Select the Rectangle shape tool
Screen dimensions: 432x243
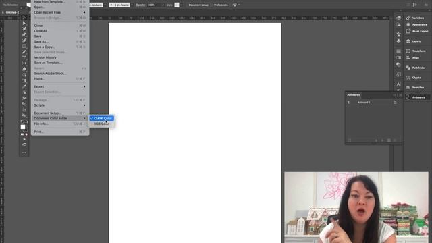point(24,46)
